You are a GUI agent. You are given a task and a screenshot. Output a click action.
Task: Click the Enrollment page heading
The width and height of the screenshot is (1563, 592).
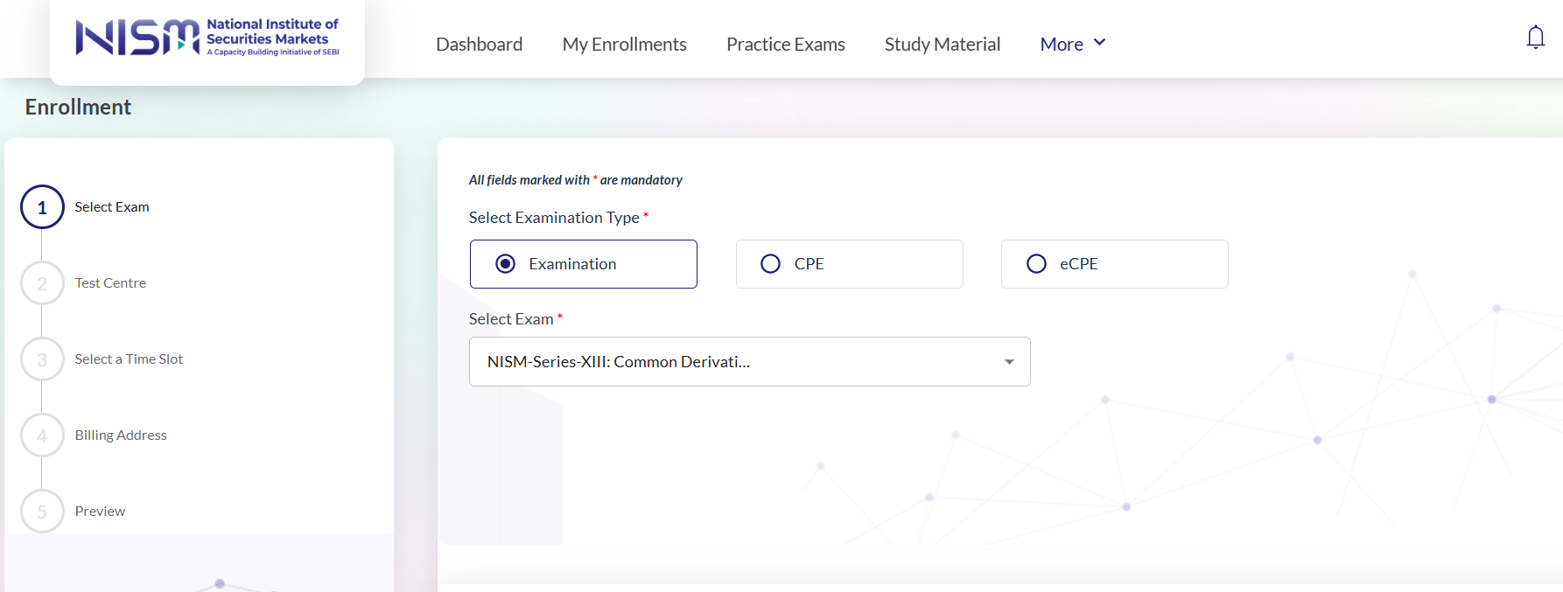point(78,108)
